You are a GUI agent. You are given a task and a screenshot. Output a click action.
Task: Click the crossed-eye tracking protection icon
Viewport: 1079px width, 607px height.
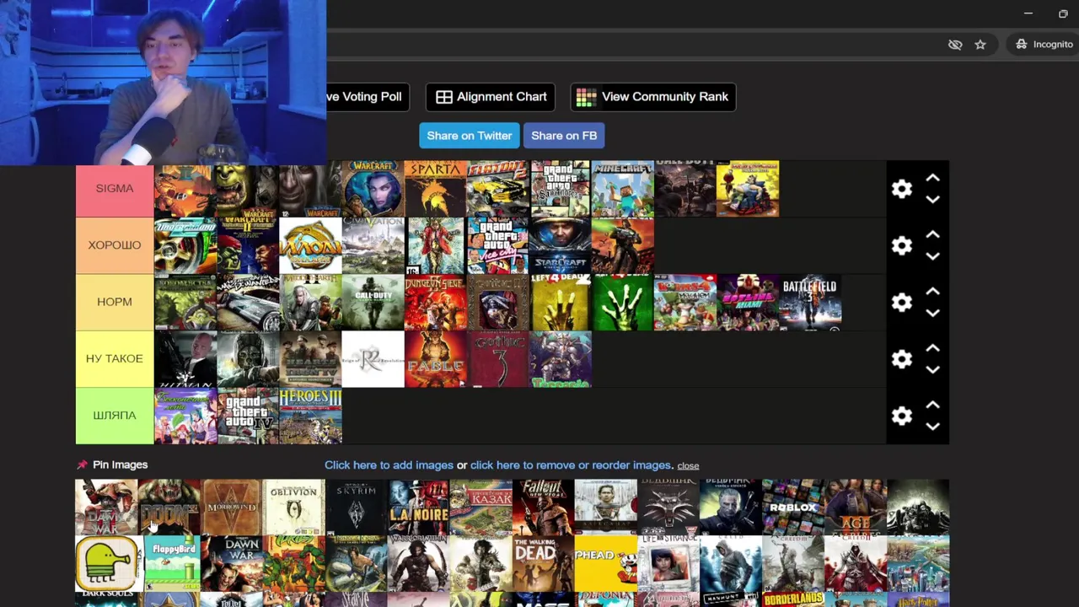[955, 45]
